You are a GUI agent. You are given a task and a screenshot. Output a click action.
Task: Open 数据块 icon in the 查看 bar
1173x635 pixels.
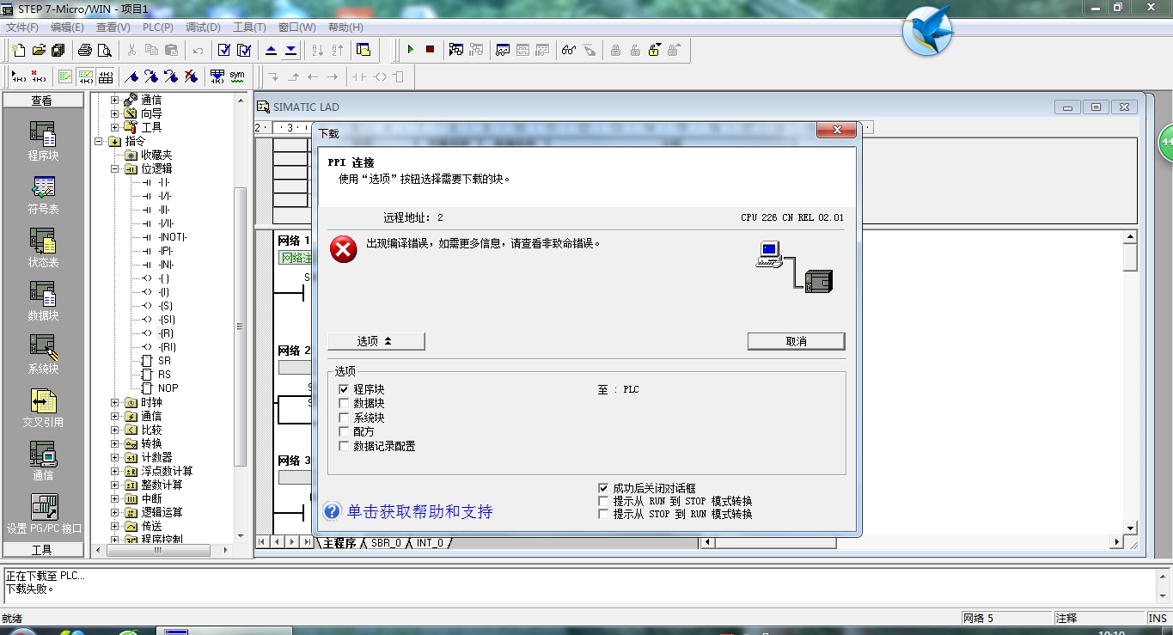point(42,302)
